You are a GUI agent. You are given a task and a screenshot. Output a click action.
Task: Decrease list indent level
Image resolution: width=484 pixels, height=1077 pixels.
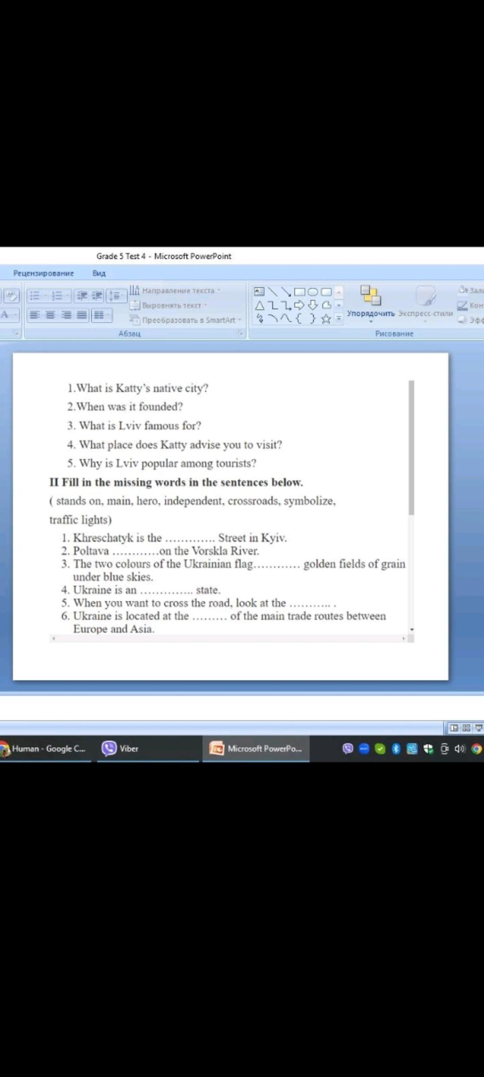point(82,295)
